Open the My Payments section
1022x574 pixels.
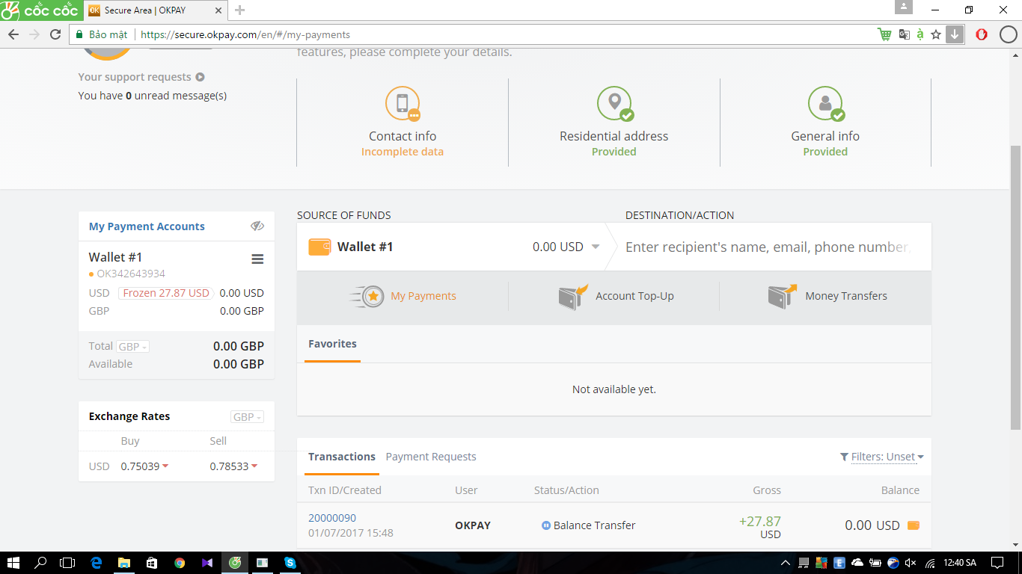(x=403, y=297)
